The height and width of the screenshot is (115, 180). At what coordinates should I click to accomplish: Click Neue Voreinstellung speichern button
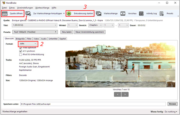point(90,32)
